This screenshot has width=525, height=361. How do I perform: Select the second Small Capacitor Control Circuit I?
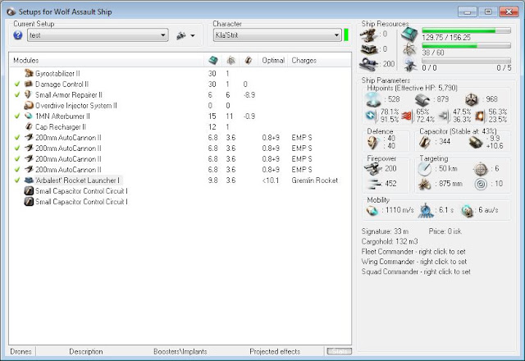[81, 202]
